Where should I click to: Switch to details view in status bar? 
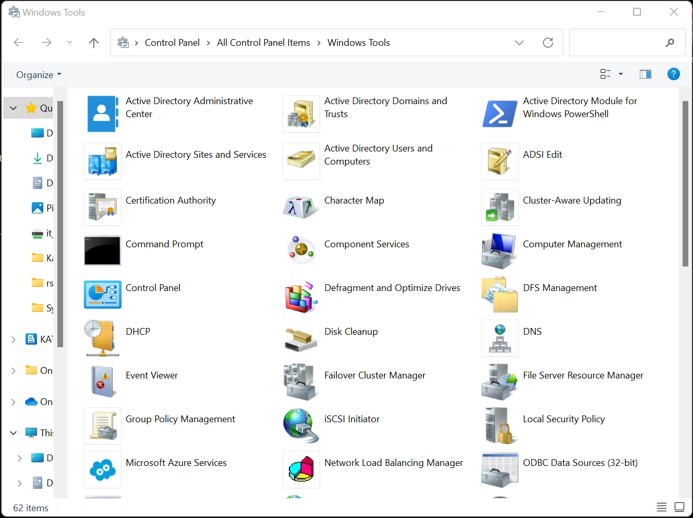click(662, 507)
